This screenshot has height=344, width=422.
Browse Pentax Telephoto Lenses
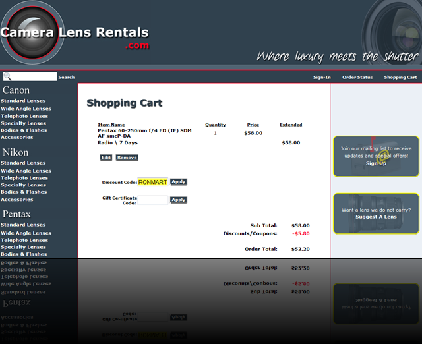(x=24, y=240)
